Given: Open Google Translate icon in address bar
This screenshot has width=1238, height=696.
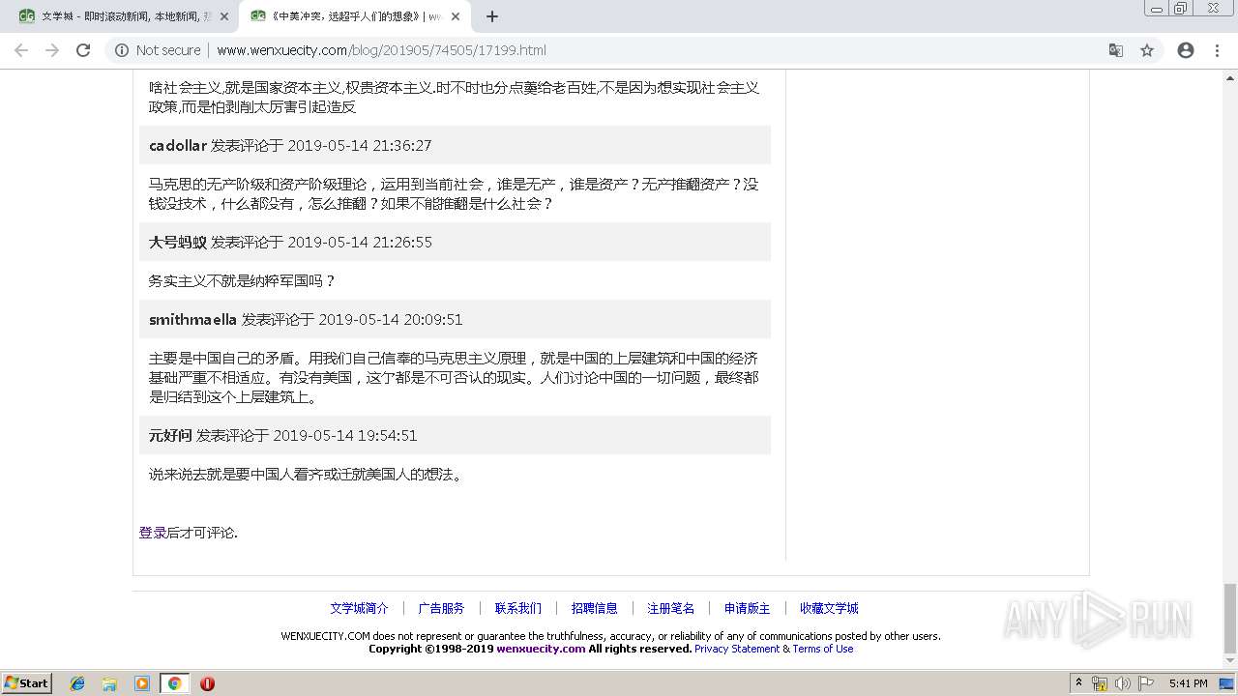Looking at the screenshot, I should (1115, 50).
